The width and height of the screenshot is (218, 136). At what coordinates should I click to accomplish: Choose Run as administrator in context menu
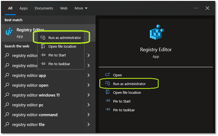tap(61, 38)
